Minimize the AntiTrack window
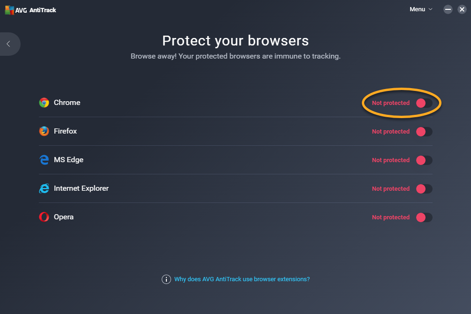This screenshot has height=314, width=471. tap(448, 9)
